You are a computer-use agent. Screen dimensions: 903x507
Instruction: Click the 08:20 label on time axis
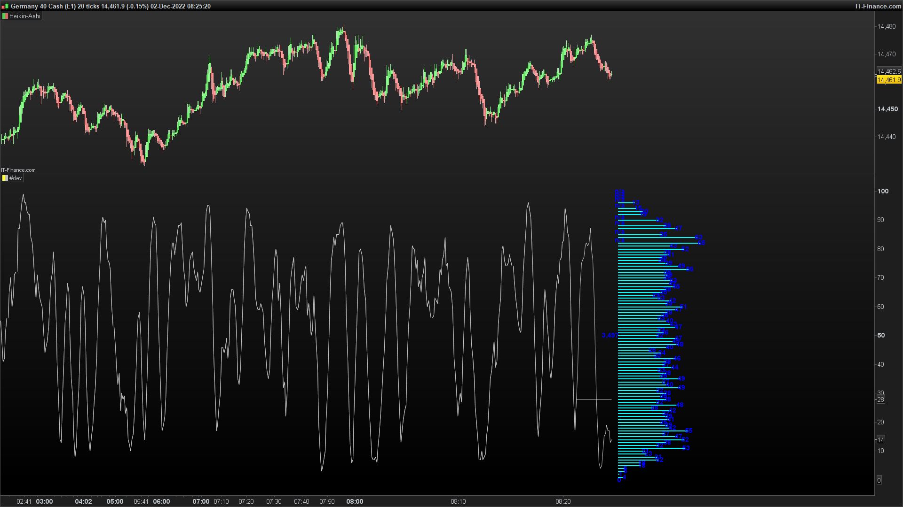click(x=563, y=501)
